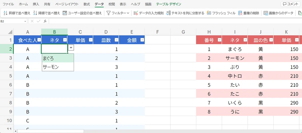This screenshot has width=302, height=133.
Task: Open the Name Box dropdown arrow
Action: click(25, 21)
